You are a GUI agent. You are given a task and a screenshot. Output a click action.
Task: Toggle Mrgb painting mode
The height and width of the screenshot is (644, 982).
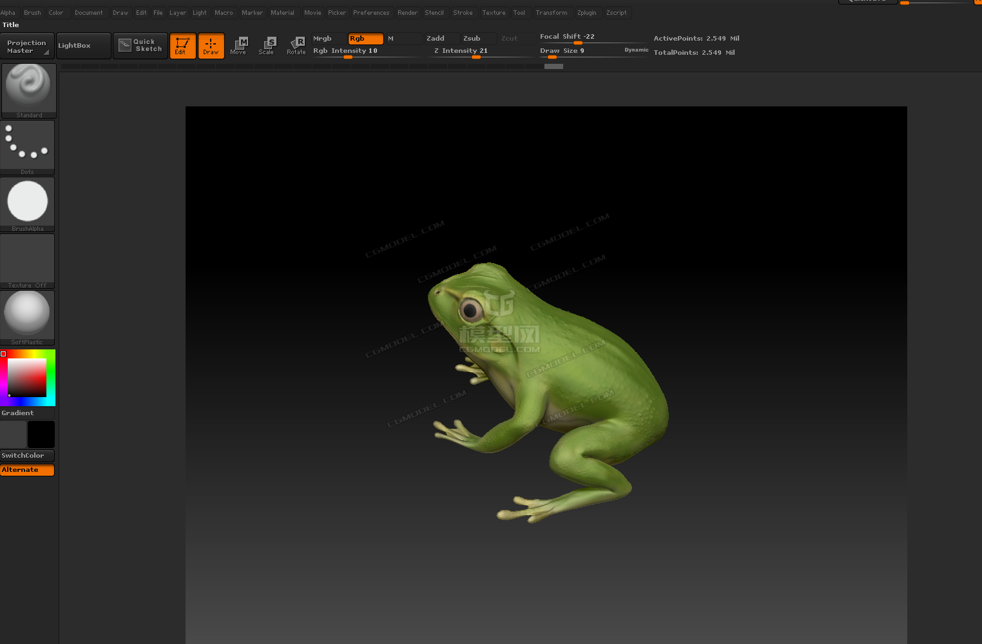(329, 39)
